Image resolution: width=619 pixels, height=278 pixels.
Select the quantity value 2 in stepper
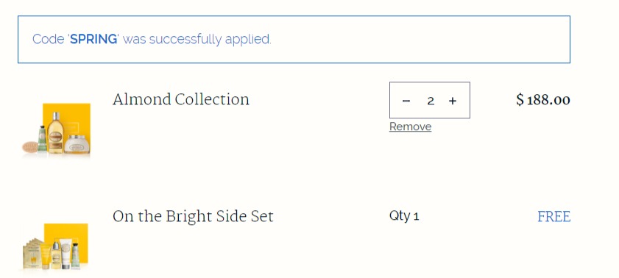pyautogui.click(x=431, y=101)
